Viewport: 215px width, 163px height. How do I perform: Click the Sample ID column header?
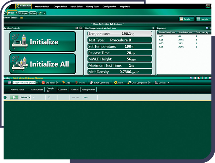click(51, 89)
